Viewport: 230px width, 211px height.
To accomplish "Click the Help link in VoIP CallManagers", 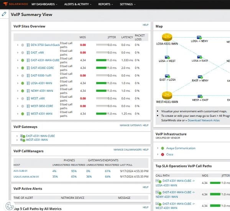I will (x=146, y=150).
